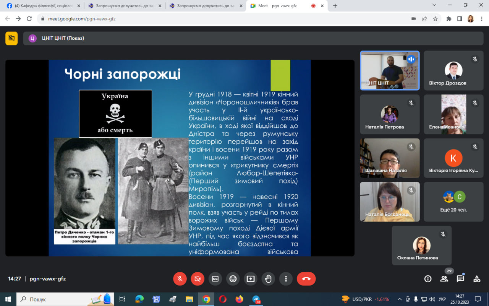Open the Activities panel icon
The image size is (489, 306).
pyautogui.click(x=477, y=279)
